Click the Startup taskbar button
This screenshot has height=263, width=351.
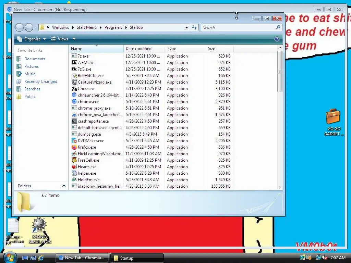tap(137, 258)
